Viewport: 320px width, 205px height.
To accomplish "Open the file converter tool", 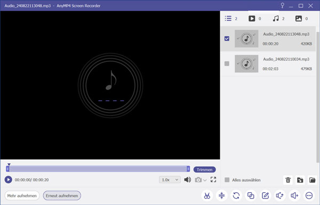I will click(236, 195).
